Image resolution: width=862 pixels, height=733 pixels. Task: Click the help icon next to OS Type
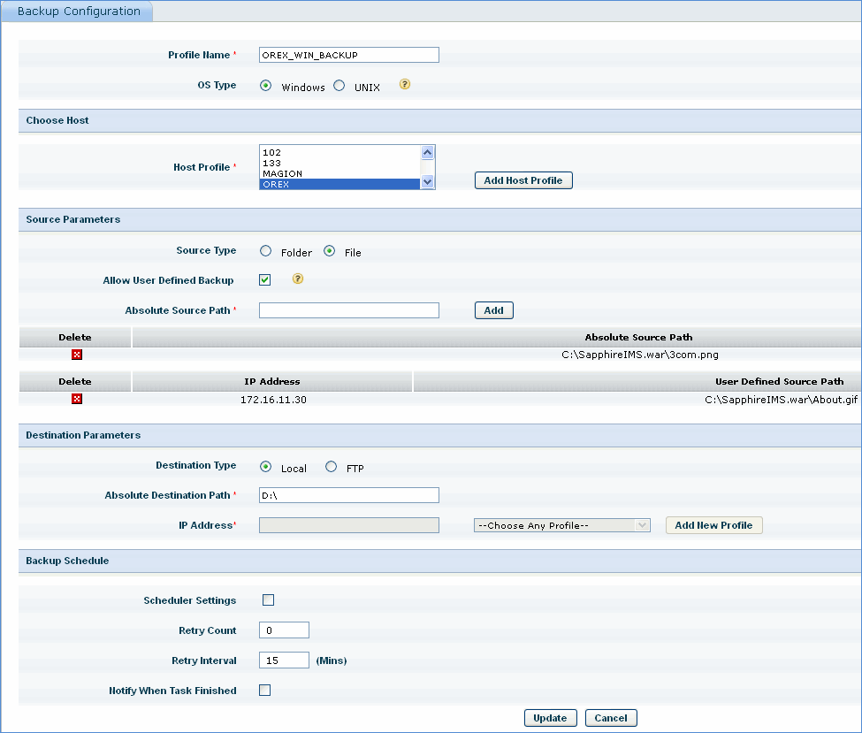405,85
